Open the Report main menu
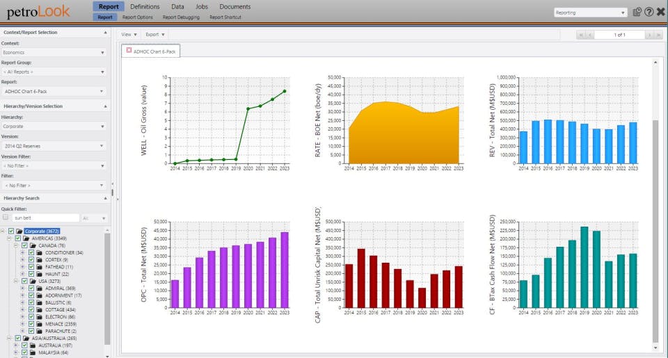This screenshot has width=668, height=358. 109,6
